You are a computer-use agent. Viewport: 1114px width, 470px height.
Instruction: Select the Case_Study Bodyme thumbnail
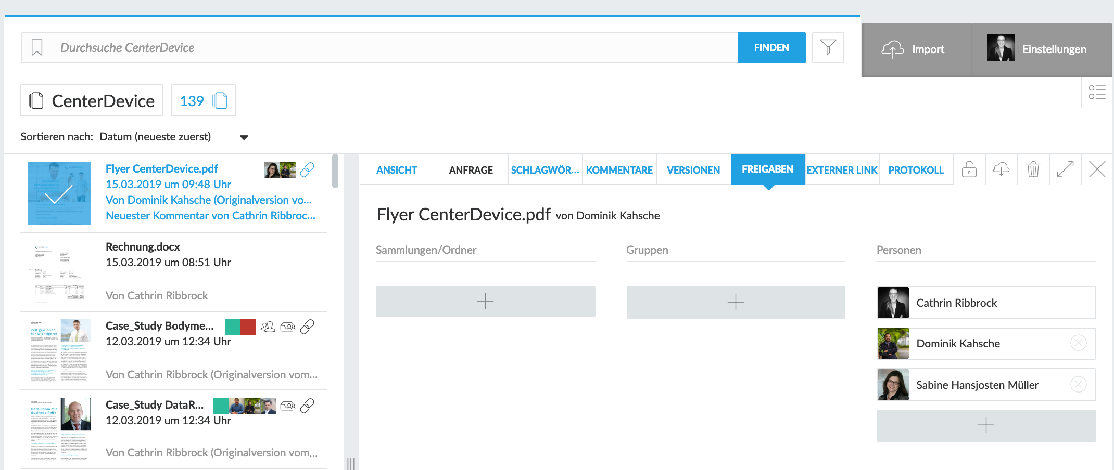point(59,350)
